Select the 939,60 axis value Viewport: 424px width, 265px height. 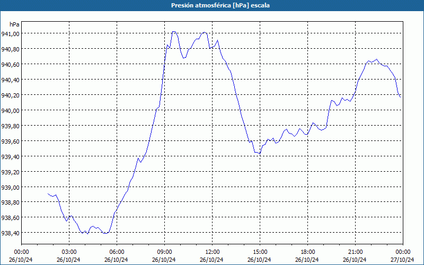pos(10,141)
